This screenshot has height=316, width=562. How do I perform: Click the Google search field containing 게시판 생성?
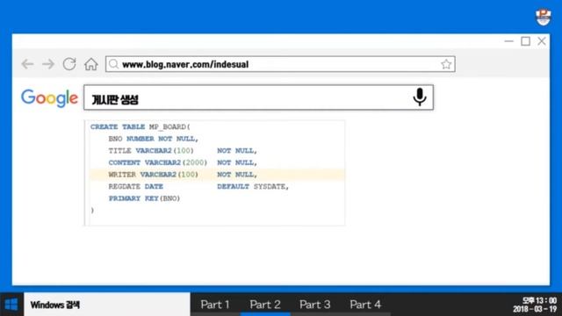pos(258,97)
